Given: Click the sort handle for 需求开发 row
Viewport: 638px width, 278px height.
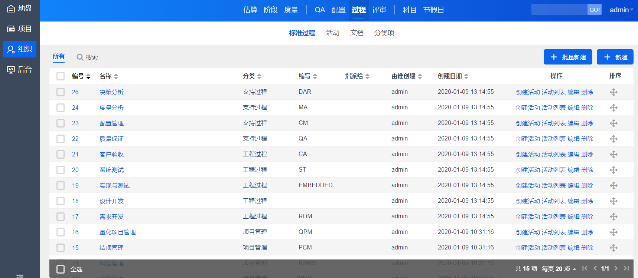Looking at the screenshot, I should (613, 216).
